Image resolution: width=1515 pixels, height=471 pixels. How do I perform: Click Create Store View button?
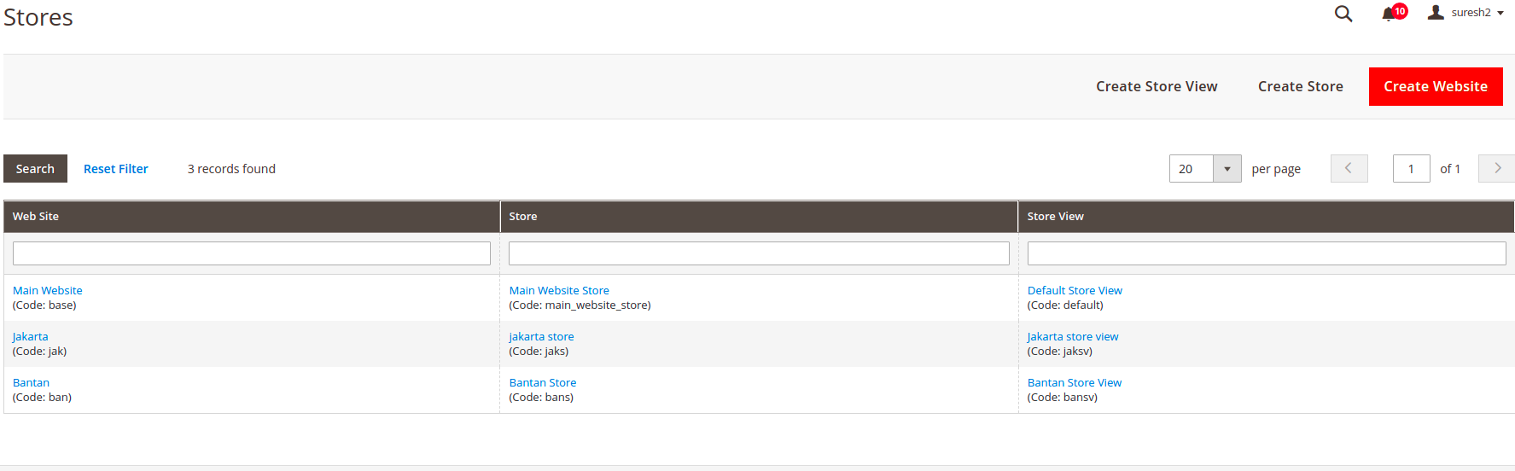[x=1157, y=86]
